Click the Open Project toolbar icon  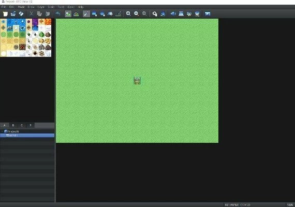point(13,14)
